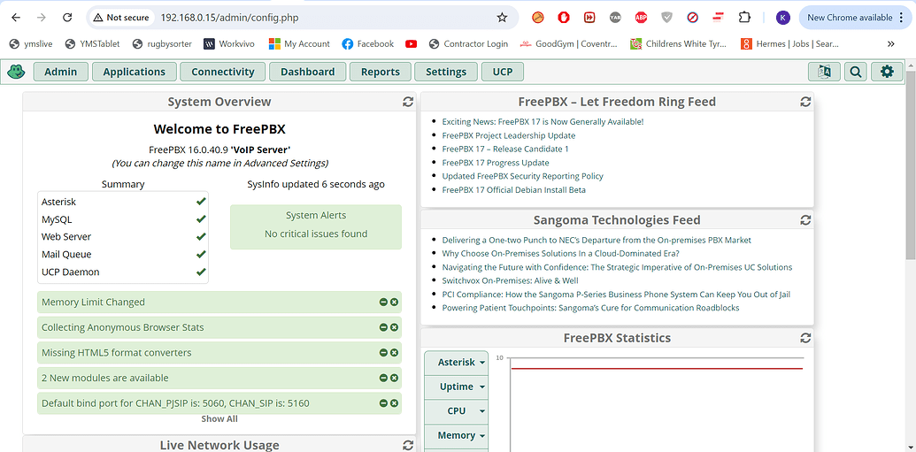Open Switchvox On-Premises: Alive & Well link
This screenshot has height=452, width=916.
(x=510, y=280)
